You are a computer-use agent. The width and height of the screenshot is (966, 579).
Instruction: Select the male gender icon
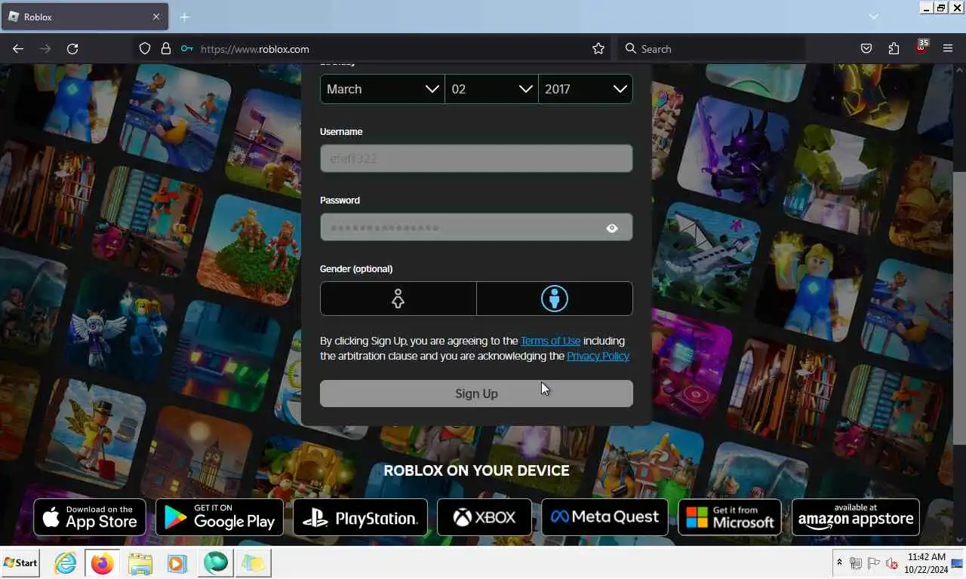[x=555, y=299]
